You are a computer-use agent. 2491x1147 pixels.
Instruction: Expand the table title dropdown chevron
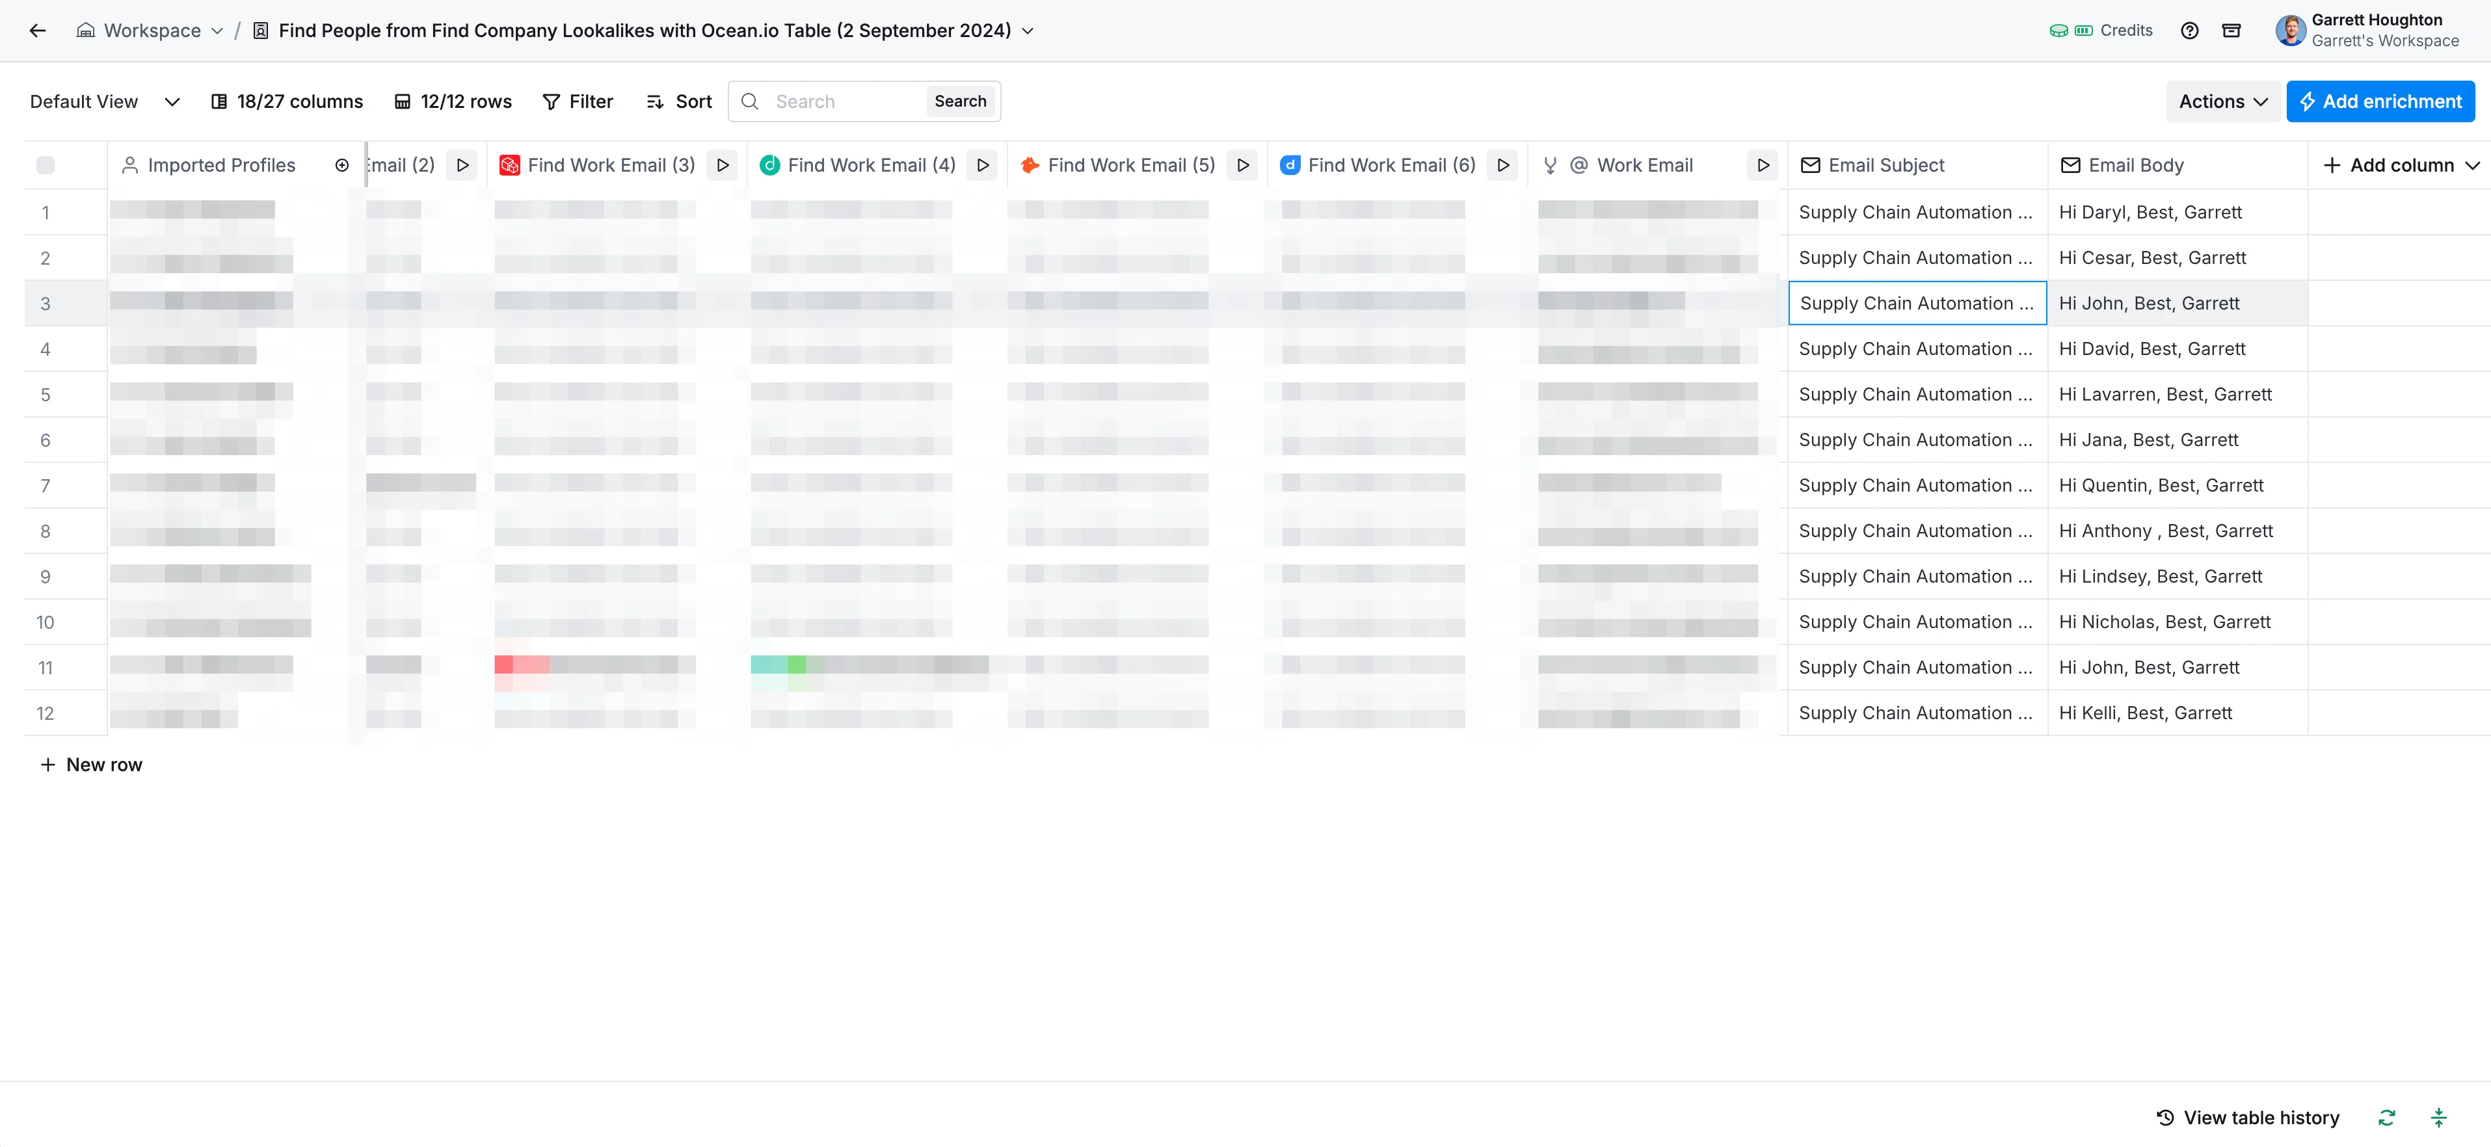pos(1028,31)
